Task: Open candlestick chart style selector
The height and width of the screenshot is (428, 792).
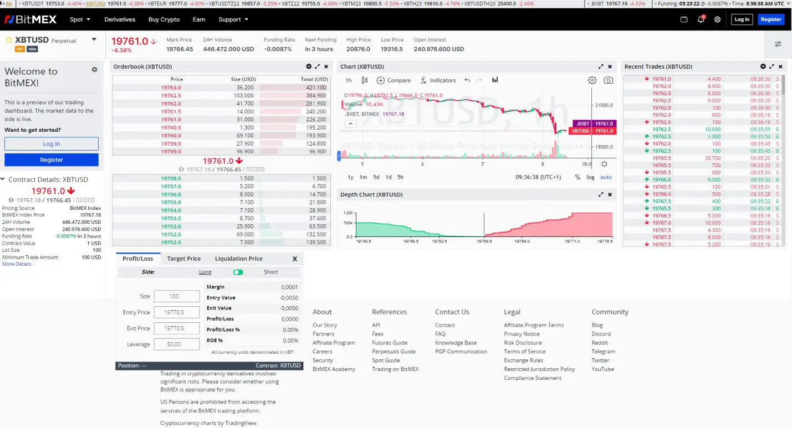Action: pyautogui.click(x=365, y=80)
